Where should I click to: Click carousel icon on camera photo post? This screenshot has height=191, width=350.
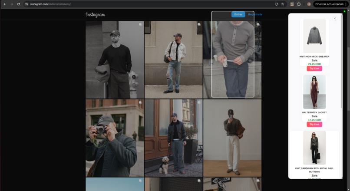click(140, 102)
